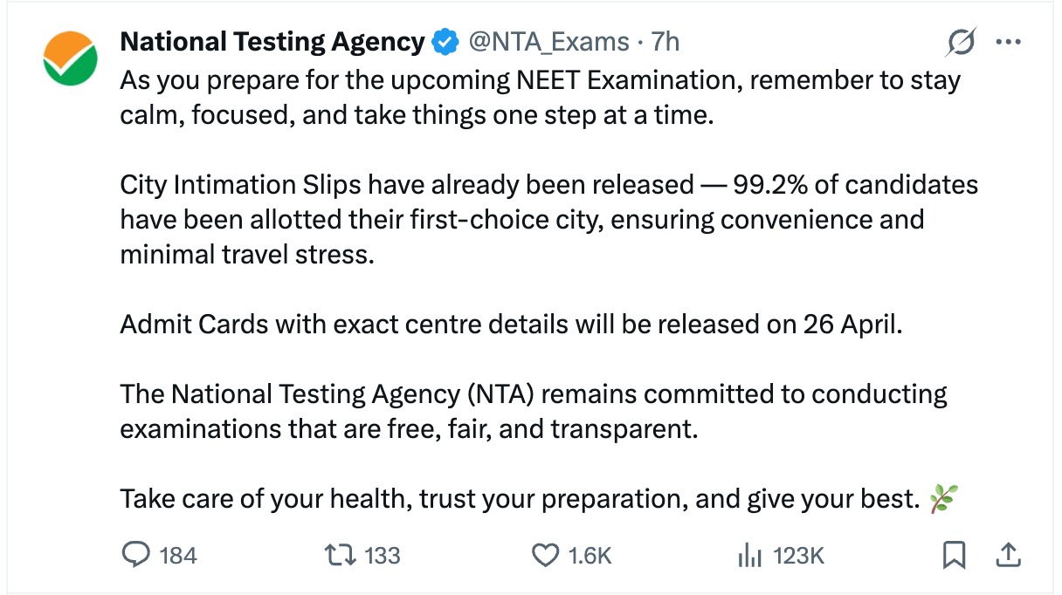Like the post with the heart
This screenshot has width=1062, height=595.
[x=545, y=555]
